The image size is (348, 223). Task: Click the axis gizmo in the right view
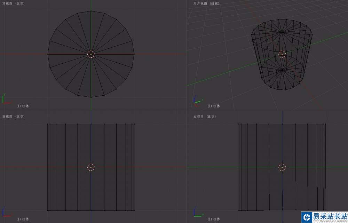coord(198,212)
